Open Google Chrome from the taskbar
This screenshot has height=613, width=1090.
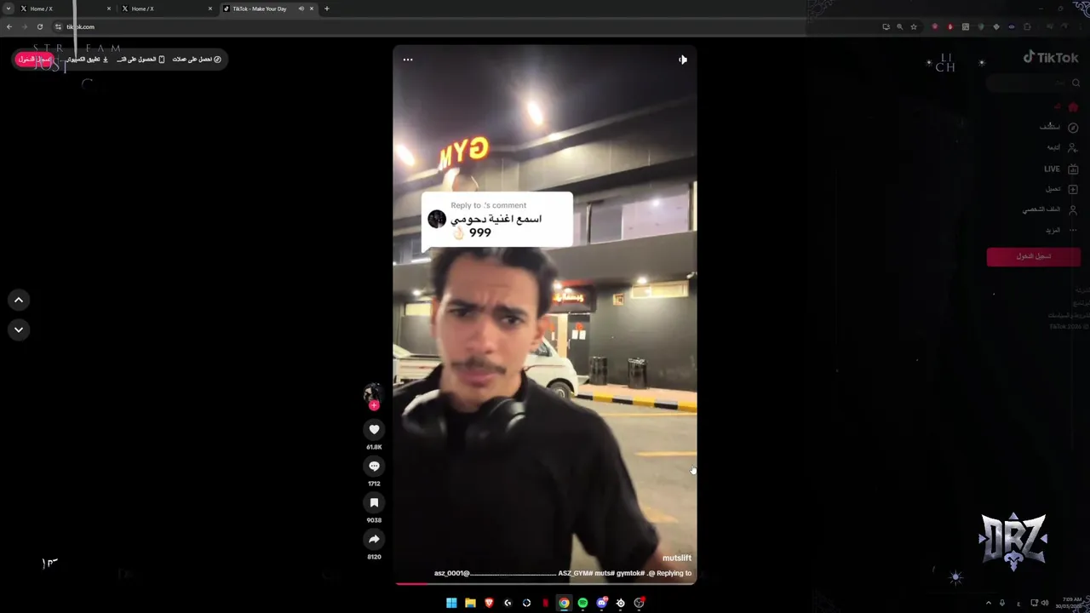pyautogui.click(x=564, y=603)
